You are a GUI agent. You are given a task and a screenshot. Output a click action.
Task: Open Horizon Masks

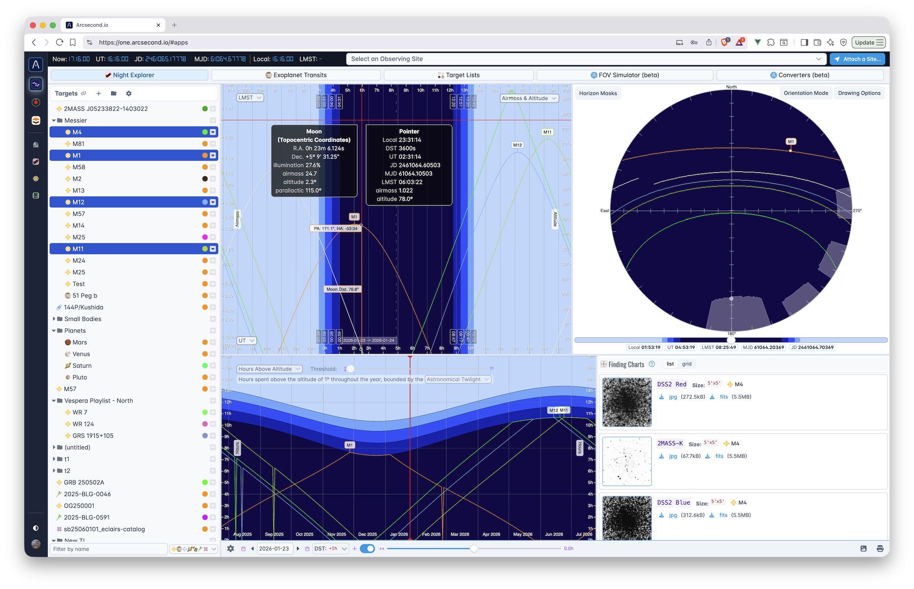(598, 93)
